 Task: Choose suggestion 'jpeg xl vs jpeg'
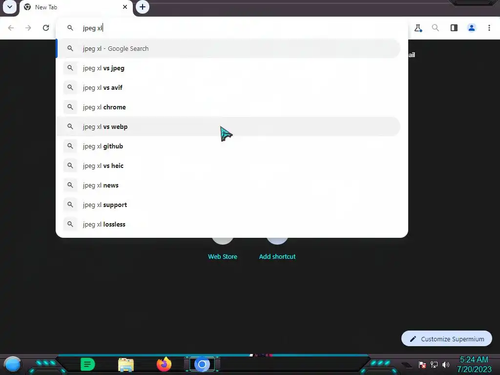point(229,68)
